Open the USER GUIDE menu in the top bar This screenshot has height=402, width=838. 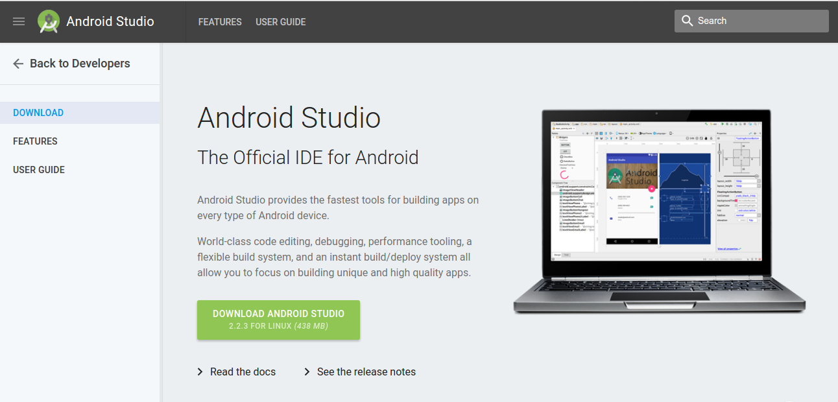(280, 21)
